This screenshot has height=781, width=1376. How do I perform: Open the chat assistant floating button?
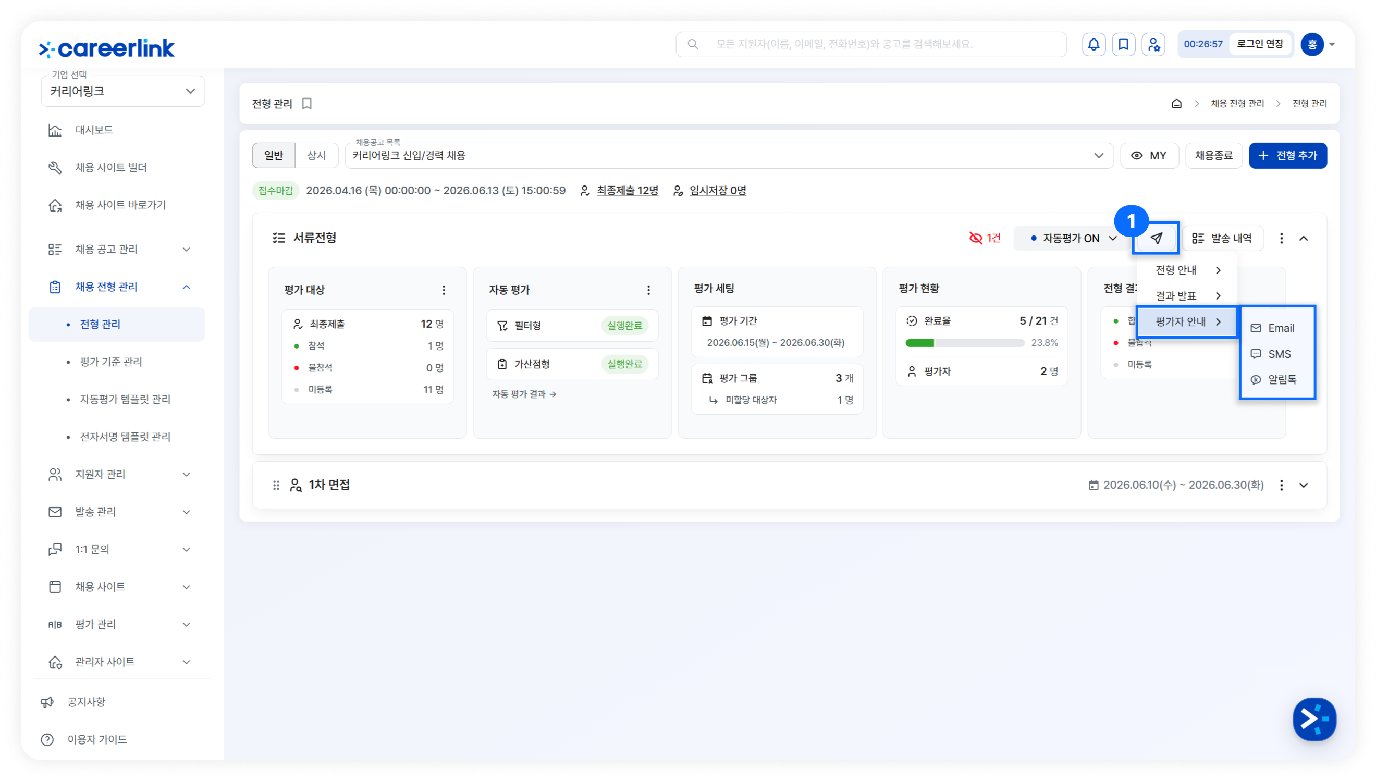tap(1314, 719)
